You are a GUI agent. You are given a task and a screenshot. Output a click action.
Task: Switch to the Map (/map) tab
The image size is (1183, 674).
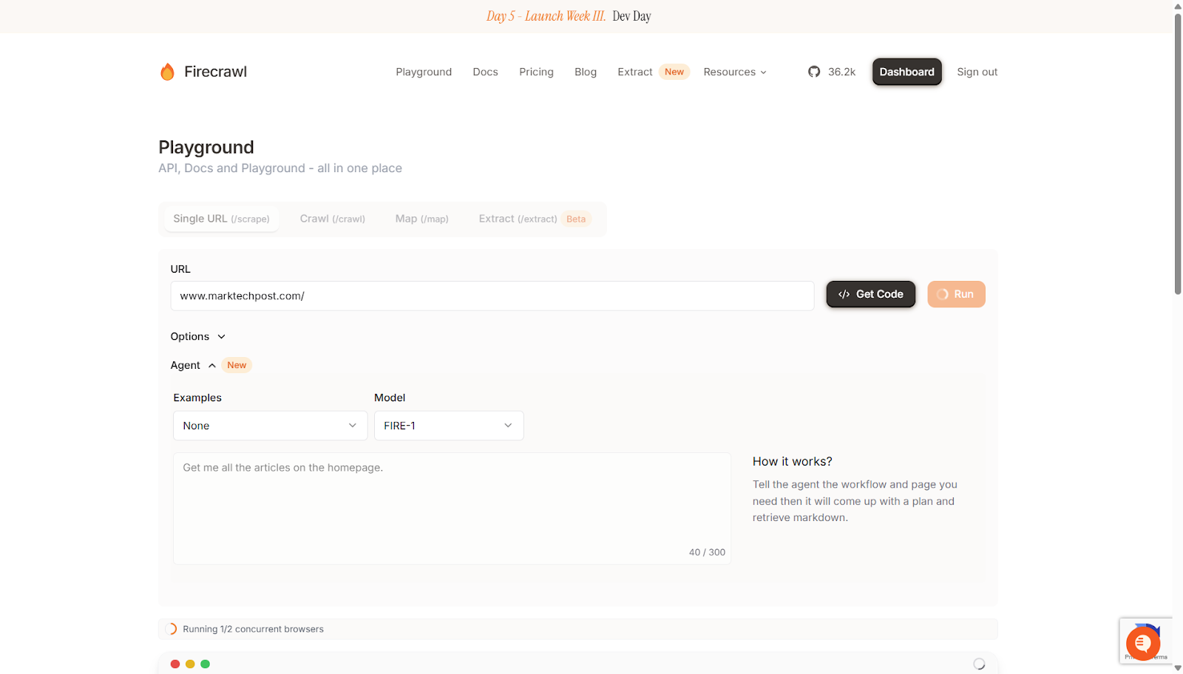click(x=421, y=219)
